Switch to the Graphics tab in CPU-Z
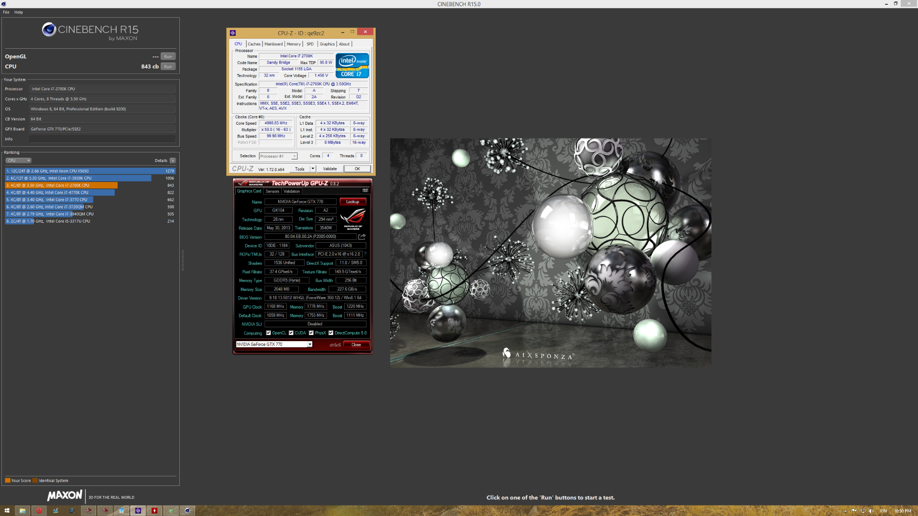Image resolution: width=918 pixels, height=516 pixels. coord(327,44)
